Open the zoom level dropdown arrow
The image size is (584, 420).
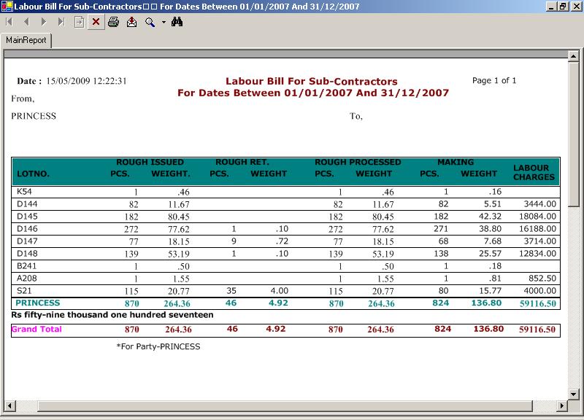(x=164, y=23)
